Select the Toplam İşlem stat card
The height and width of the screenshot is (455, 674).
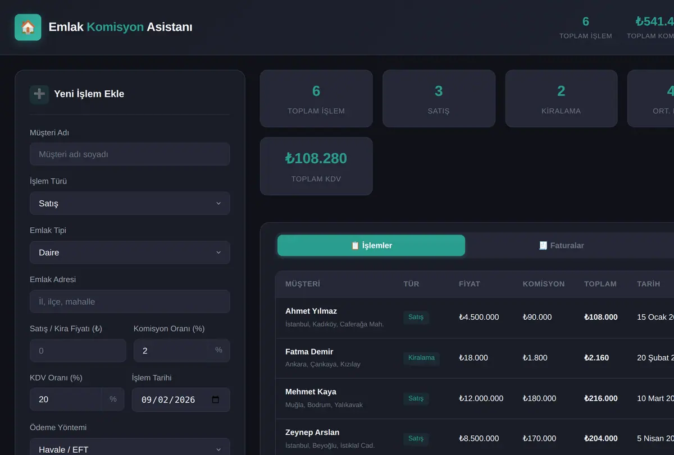[x=316, y=99]
